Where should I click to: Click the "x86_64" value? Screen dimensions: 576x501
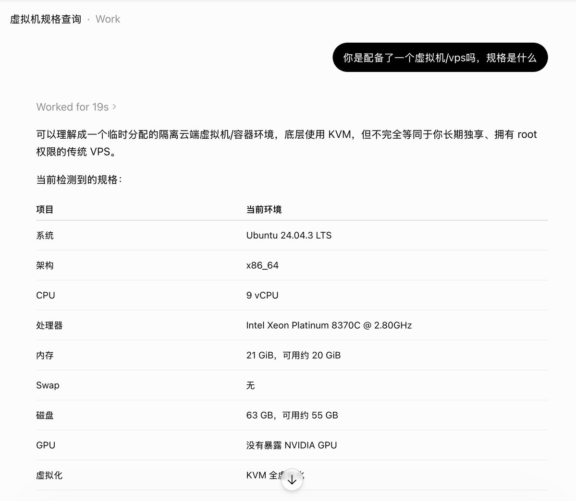pos(262,265)
